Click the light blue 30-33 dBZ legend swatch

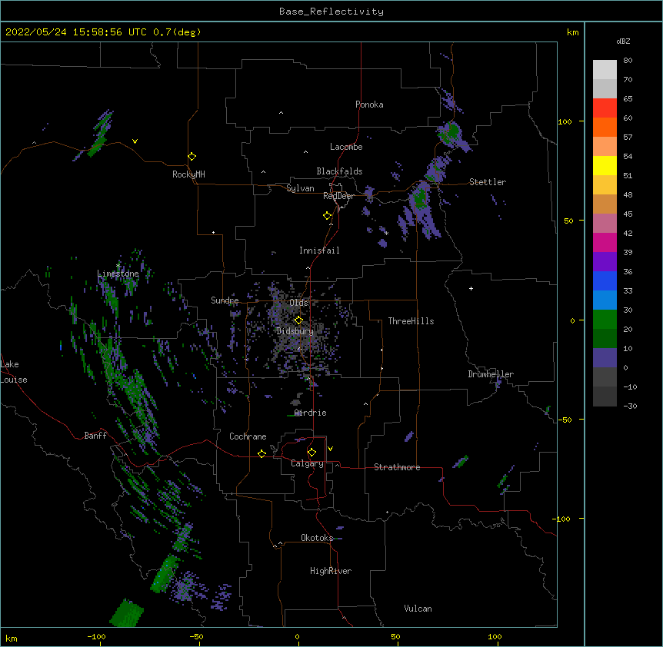pyautogui.click(x=605, y=300)
